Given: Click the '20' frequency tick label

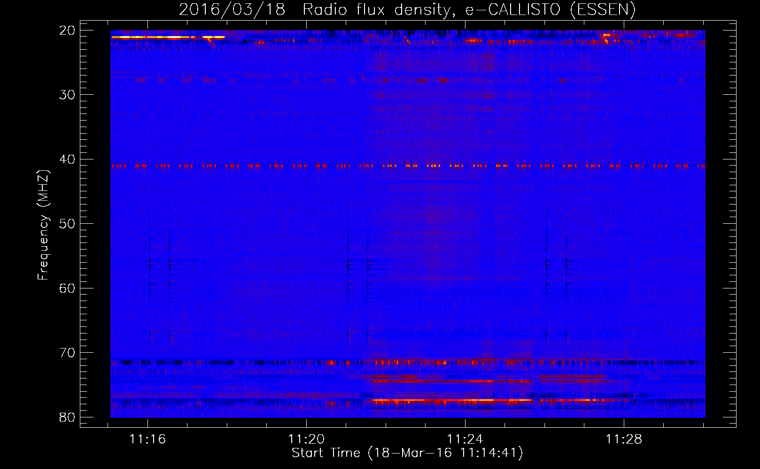Looking at the screenshot, I should (x=68, y=30).
